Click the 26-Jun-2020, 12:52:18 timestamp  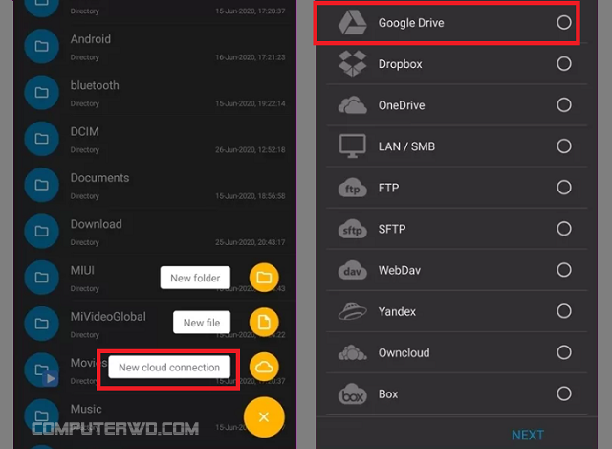[251, 149]
